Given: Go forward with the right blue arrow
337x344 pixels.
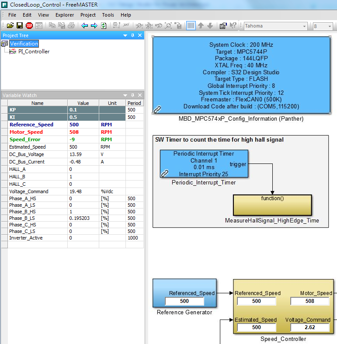Looking at the screenshot, I should point(94,26).
